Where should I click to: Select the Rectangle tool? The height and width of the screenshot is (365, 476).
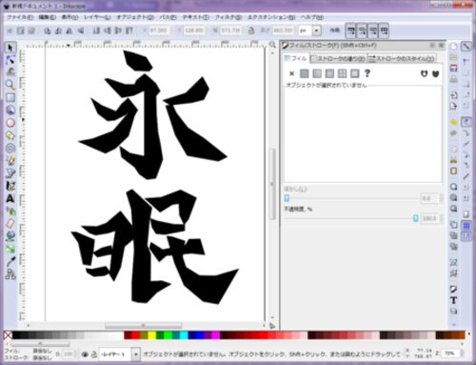(10, 97)
